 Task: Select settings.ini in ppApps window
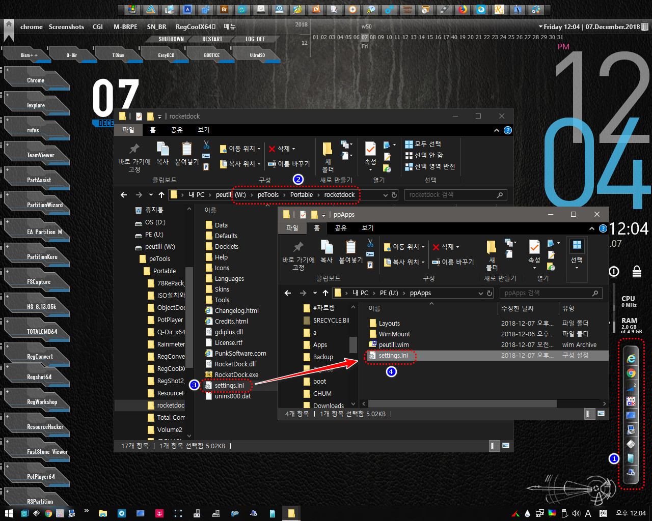393,356
